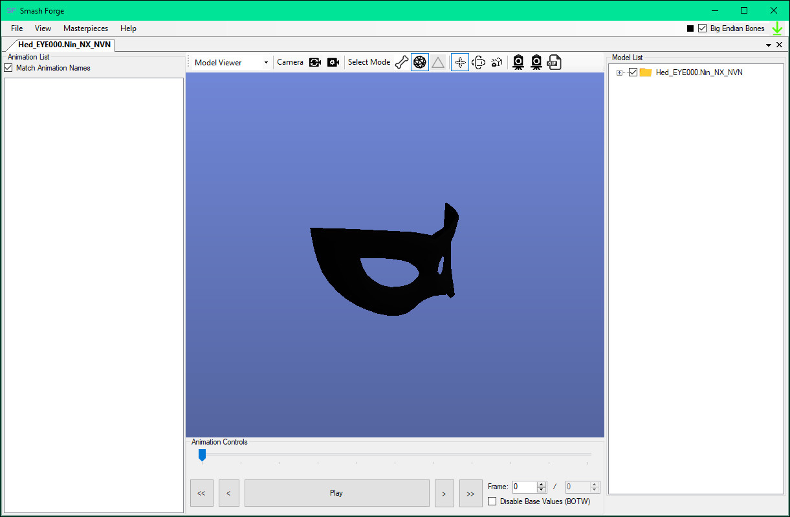Open the Masterpieces menu
790x517 pixels.
[85, 28]
